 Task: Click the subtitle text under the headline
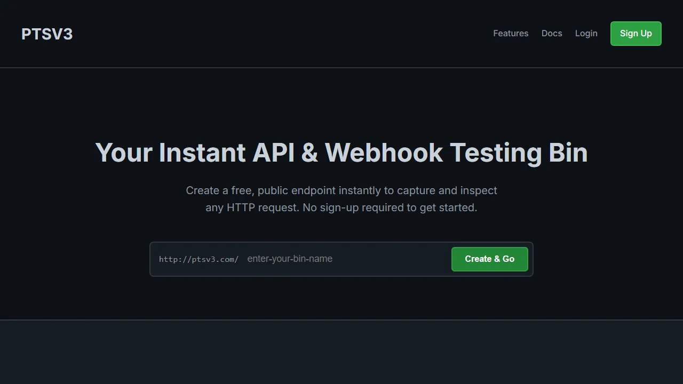(x=341, y=198)
